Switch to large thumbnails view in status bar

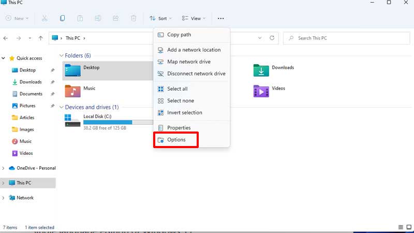409,227
